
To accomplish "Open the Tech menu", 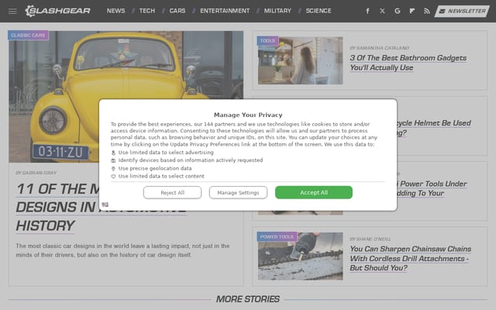I will tap(147, 11).
